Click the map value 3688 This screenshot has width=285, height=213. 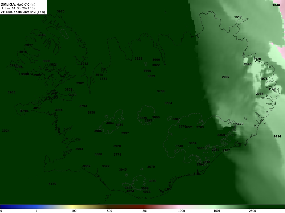(x=98, y=154)
